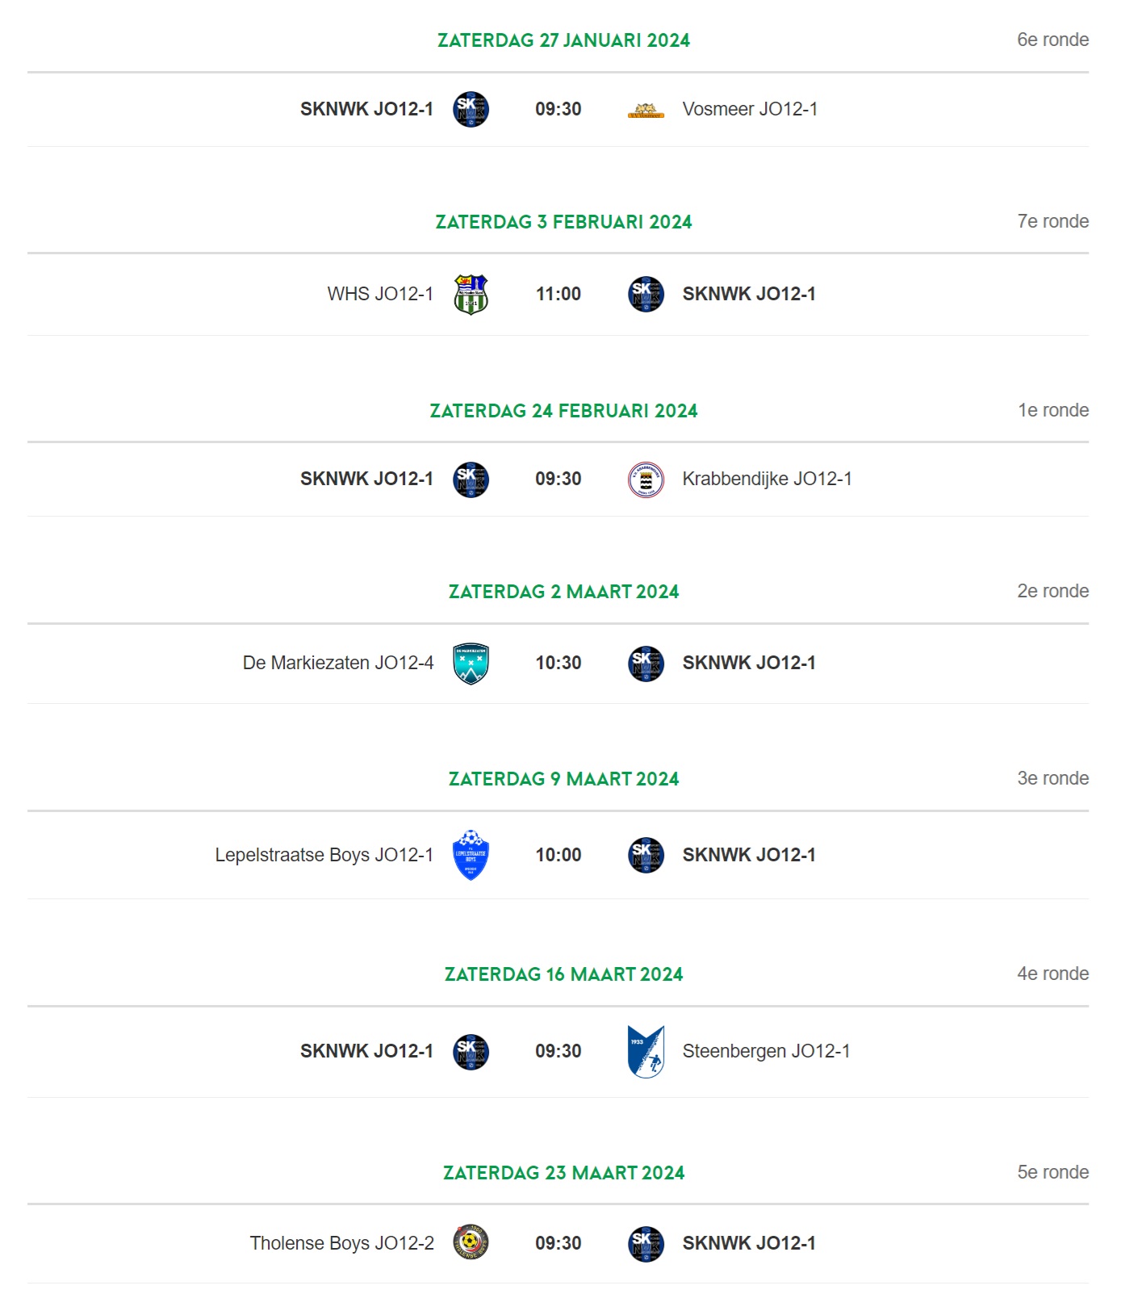Select Lepelstraatse Boys JO12-1 team name
Screen dimensions: 1121x1294
(324, 855)
